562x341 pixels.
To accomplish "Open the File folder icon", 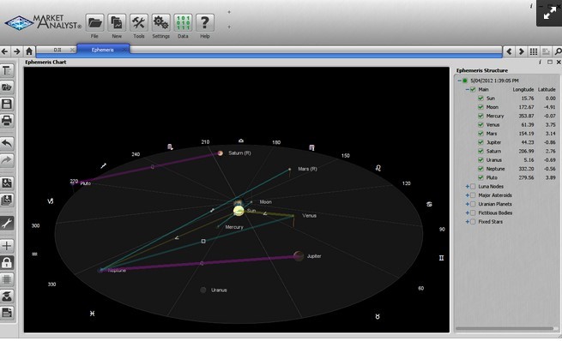I will tap(94, 23).
